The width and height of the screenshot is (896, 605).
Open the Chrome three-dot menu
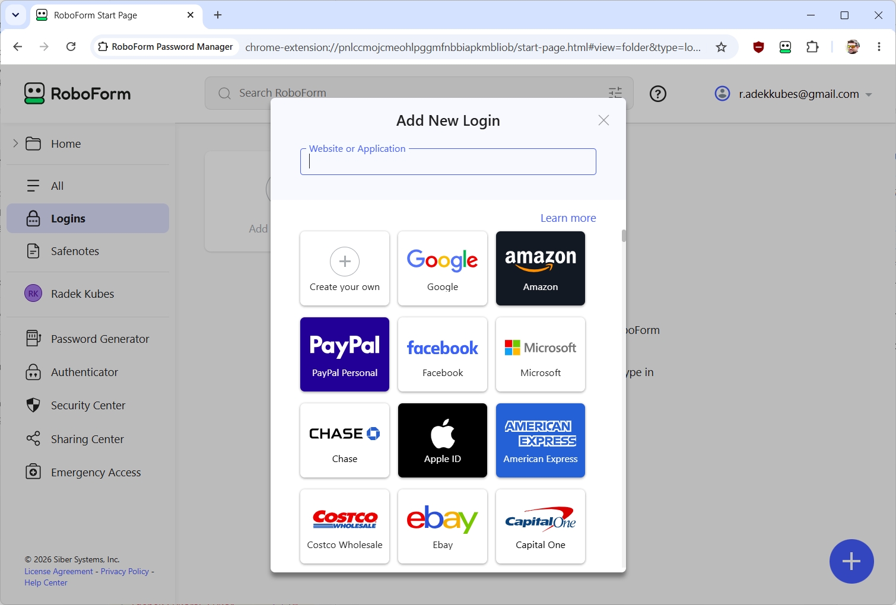(879, 47)
